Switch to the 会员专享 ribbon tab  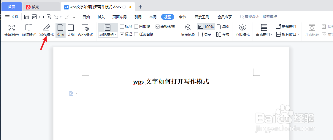(x=225, y=17)
